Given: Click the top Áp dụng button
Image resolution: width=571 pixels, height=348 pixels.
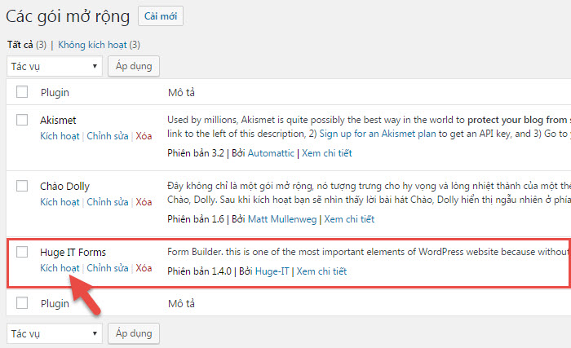Looking at the screenshot, I should tap(134, 66).
